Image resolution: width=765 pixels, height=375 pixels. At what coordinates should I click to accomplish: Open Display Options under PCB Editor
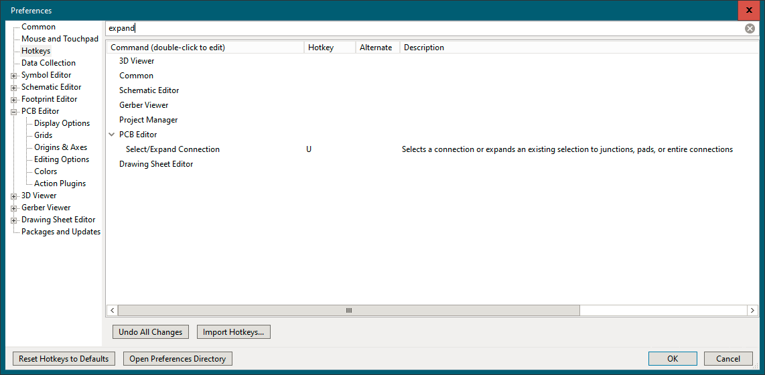tap(62, 123)
